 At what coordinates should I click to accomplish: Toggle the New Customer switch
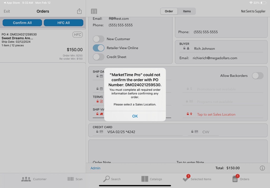99,39
